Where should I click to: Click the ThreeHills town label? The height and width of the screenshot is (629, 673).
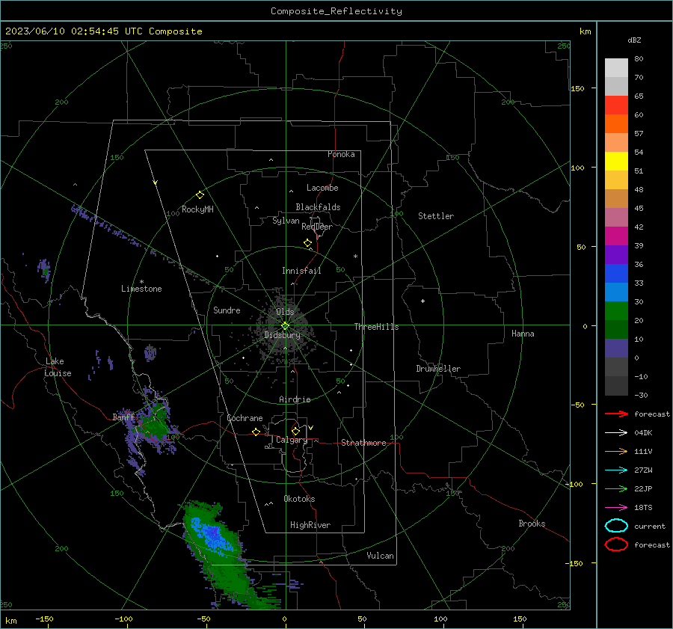tap(376, 327)
